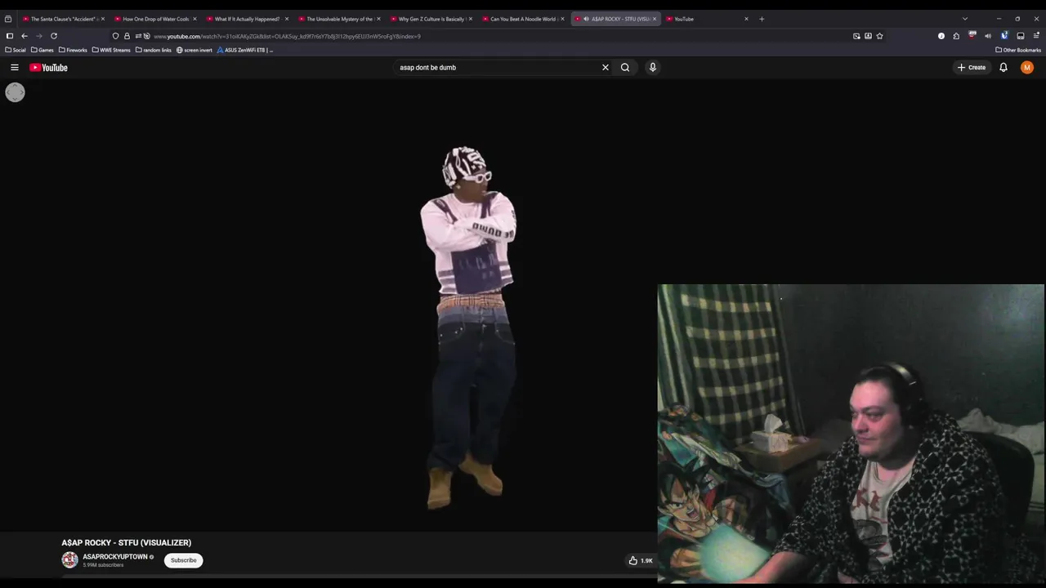
Task: Open the Social bookmarks folder
Action: tap(16, 50)
